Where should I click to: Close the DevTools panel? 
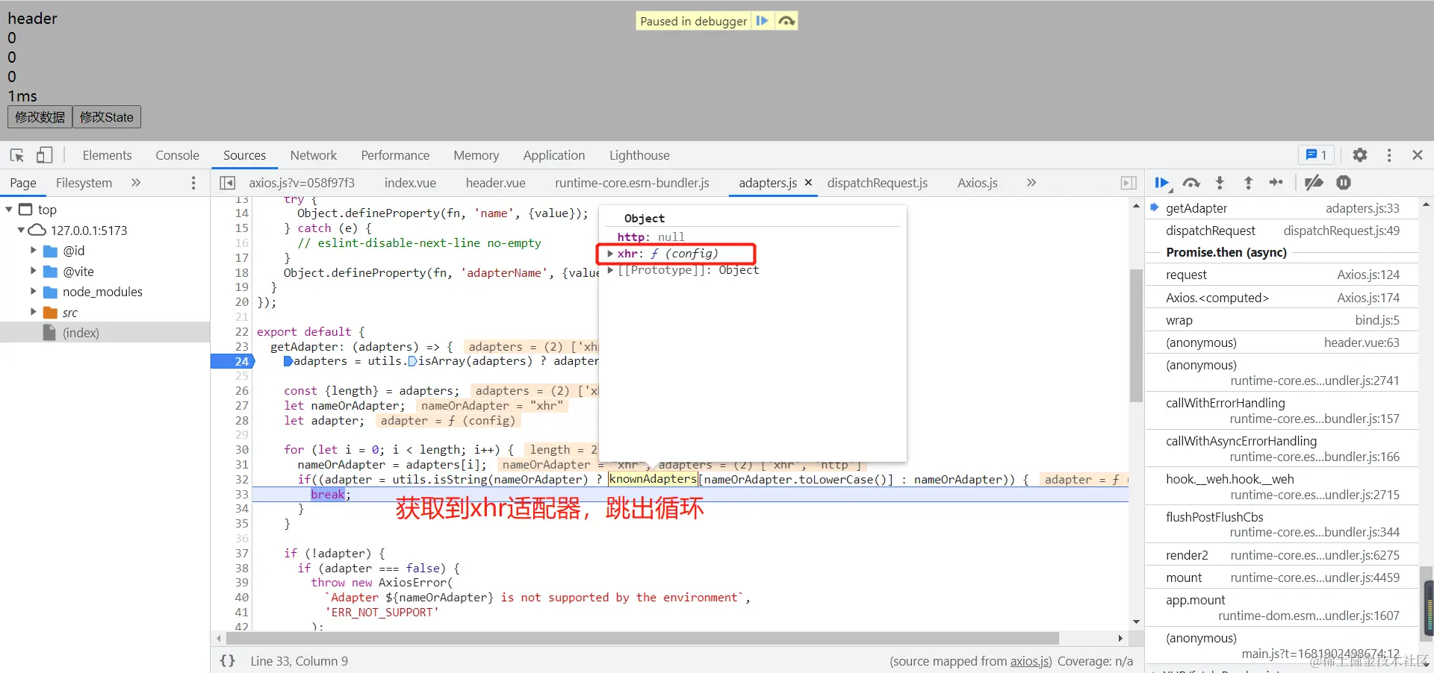pos(1418,155)
